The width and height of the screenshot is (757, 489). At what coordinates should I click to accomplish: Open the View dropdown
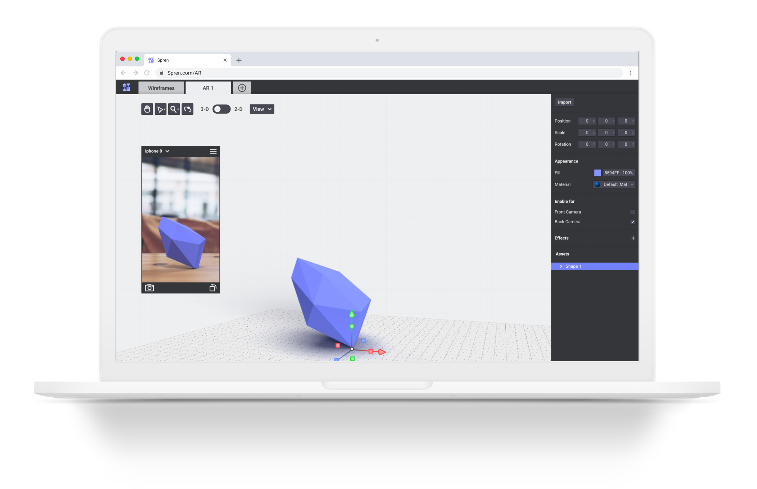262,109
